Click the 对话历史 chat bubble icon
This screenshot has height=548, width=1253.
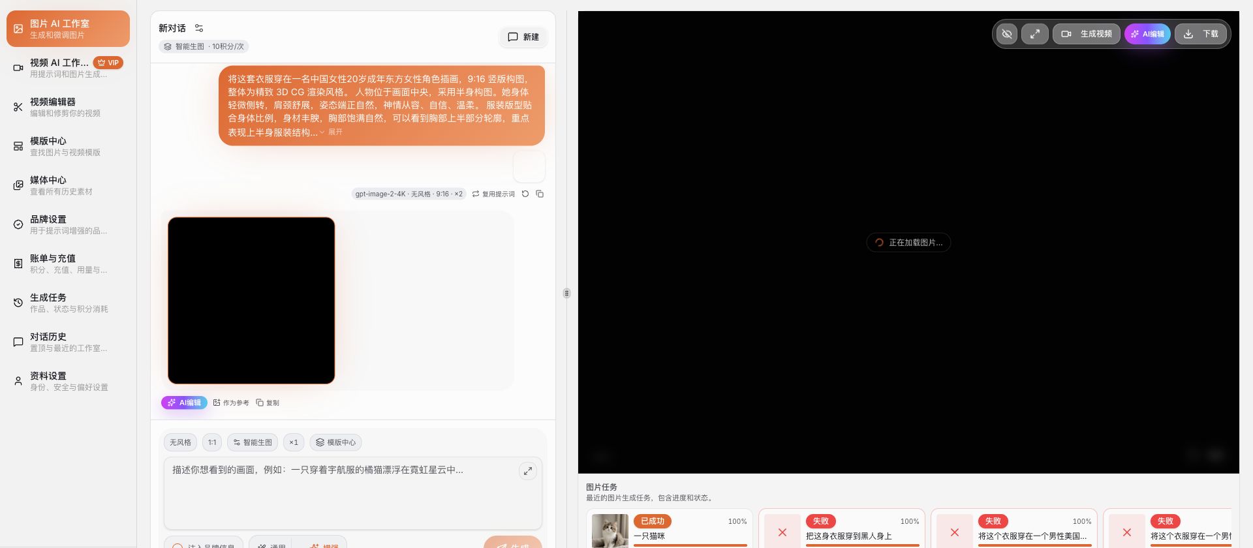pyautogui.click(x=18, y=342)
